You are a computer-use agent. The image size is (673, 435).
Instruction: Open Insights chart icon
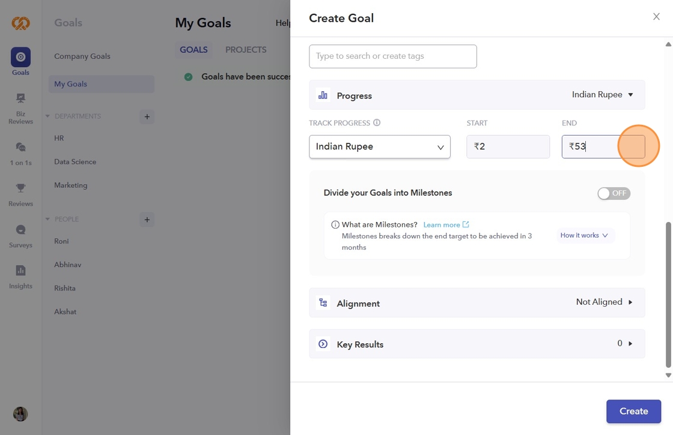coord(20,271)
